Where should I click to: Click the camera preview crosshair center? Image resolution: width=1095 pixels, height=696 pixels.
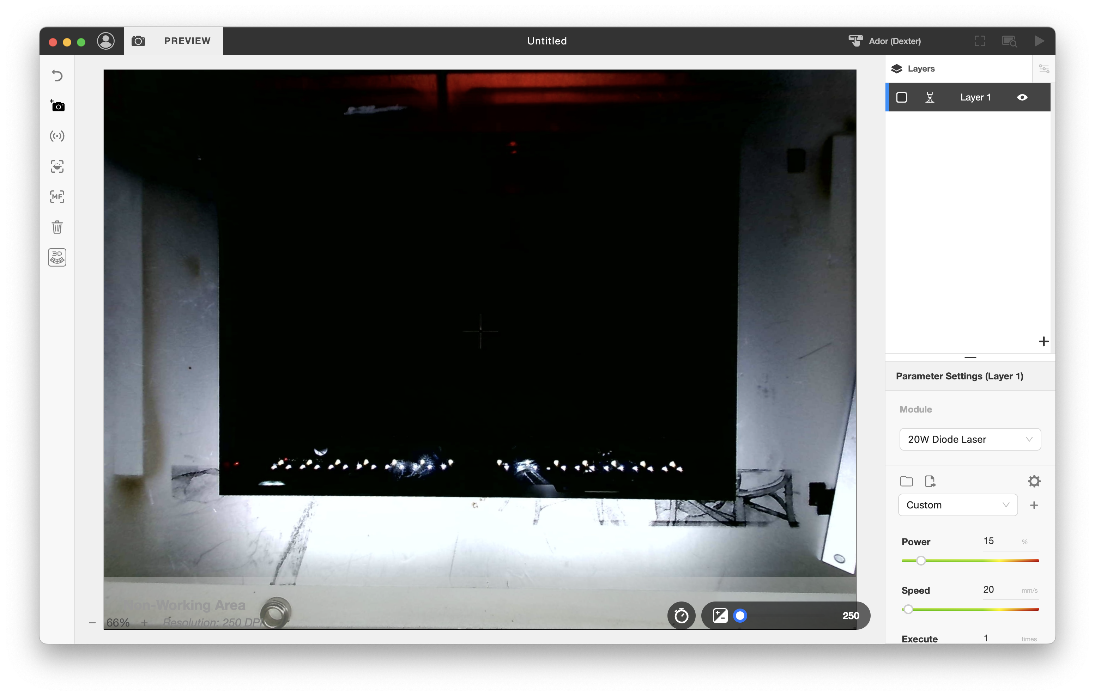coord(480,331)
